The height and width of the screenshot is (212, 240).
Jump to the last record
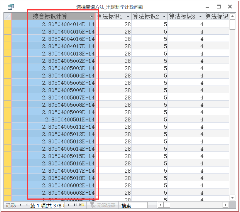point(75,205)
